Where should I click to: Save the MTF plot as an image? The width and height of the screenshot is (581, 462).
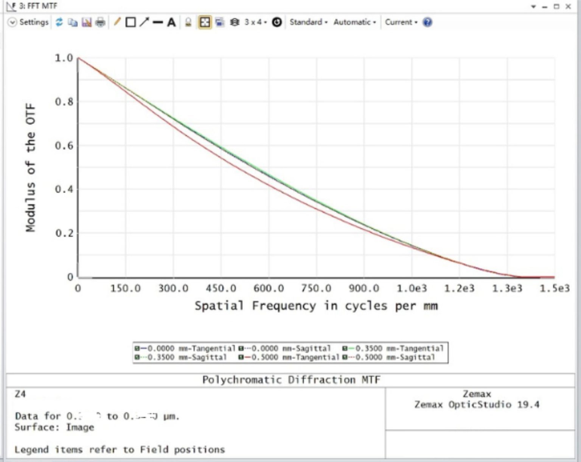coord(86,22)
